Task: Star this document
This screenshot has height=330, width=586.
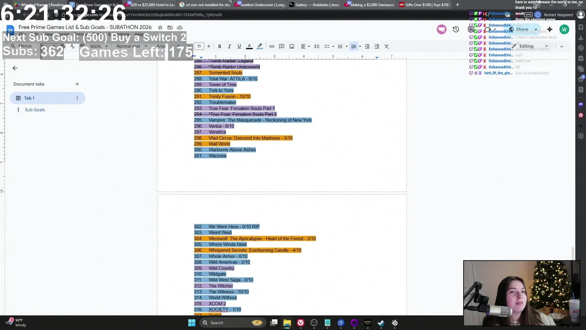Action: (x=160, y=27)
